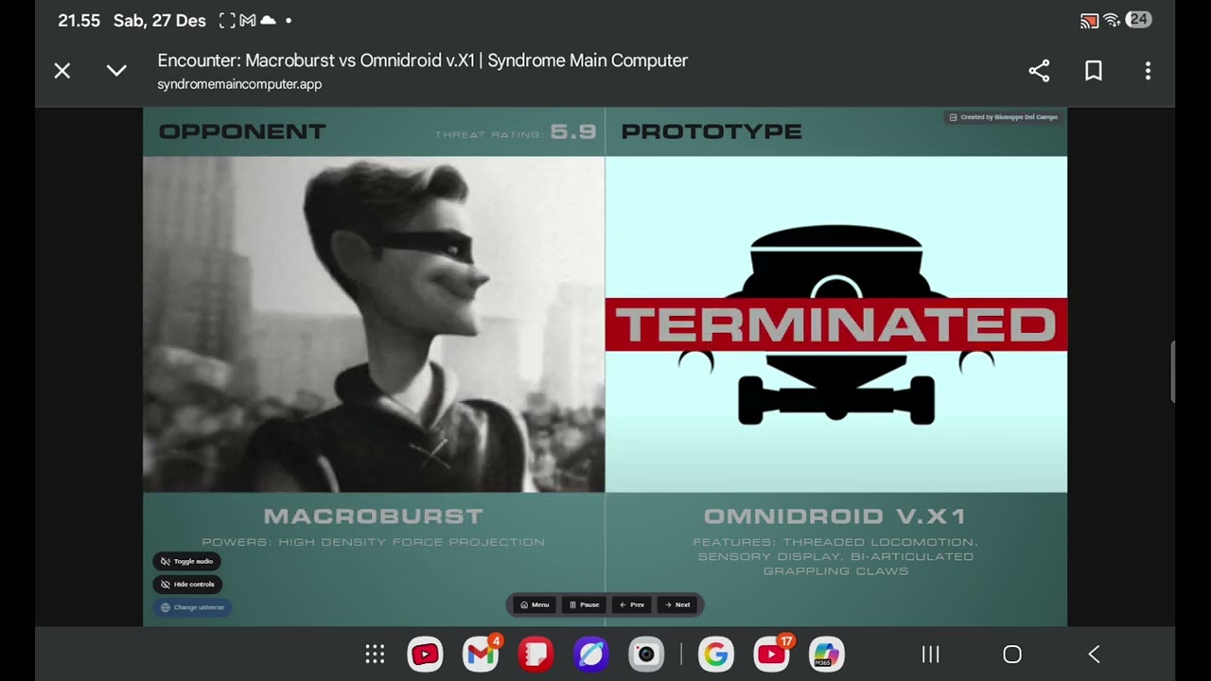
Task: Expand the chevron-down menu beside close
Action: (116, 71)
